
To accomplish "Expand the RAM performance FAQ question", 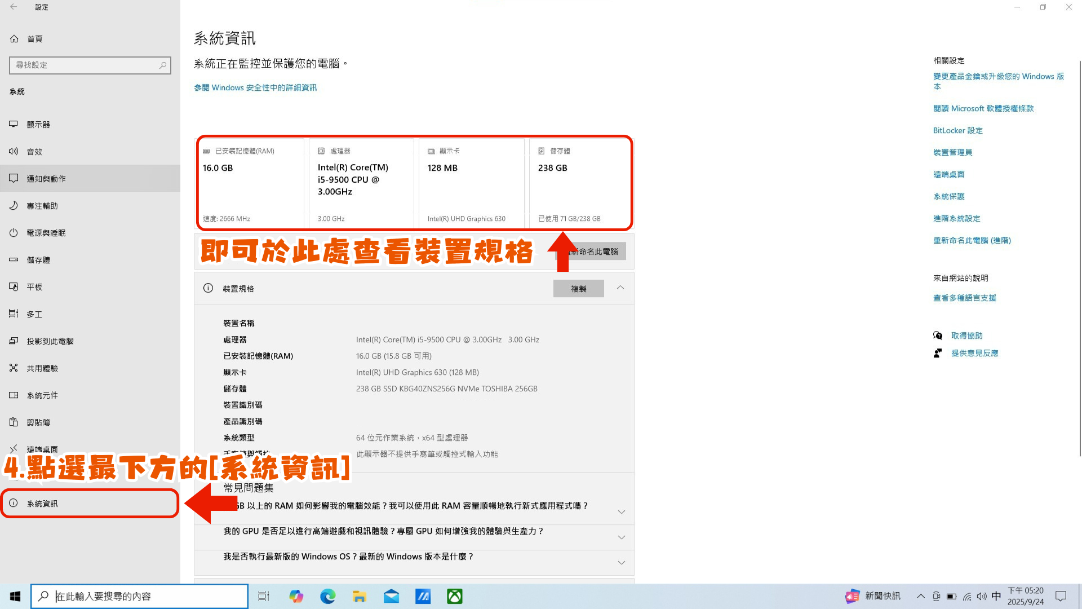I will (621, 512).
